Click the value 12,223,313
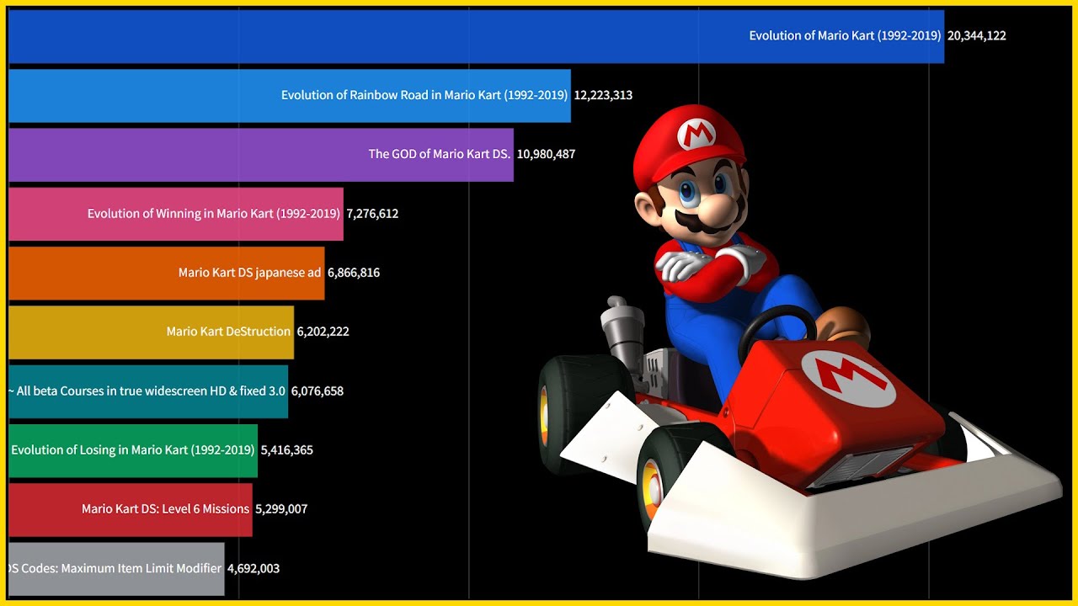The height and width of the screenshot is (606, 1078). point(603,95)
